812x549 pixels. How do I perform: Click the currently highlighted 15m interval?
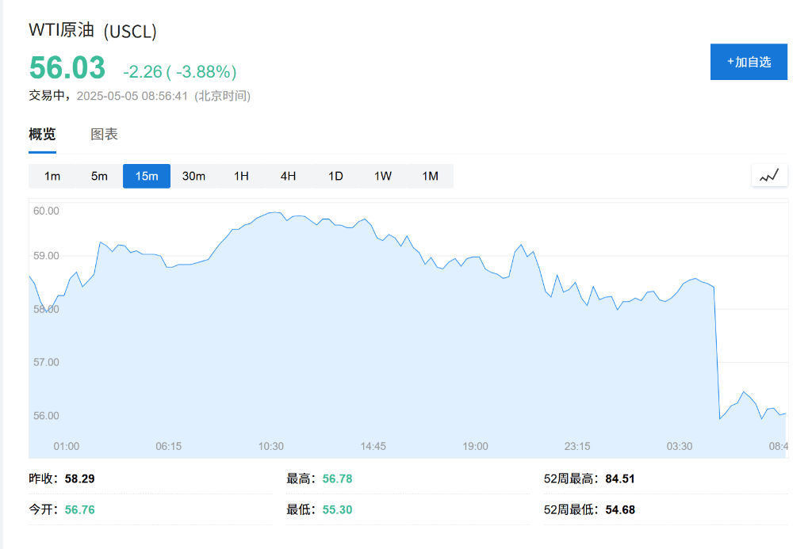[146, 176]
